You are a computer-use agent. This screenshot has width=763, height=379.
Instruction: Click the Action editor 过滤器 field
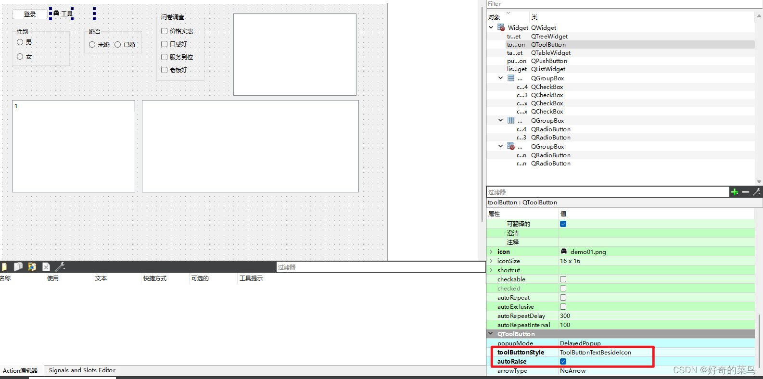pos(381,267)
